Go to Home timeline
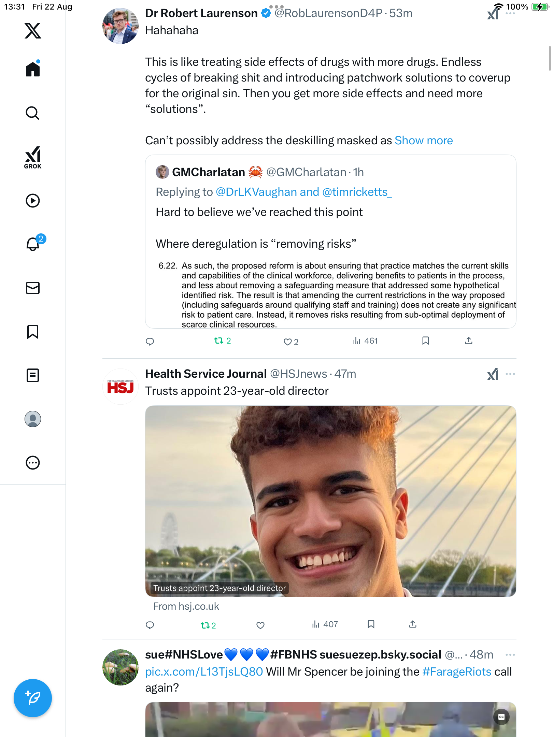 point(33,69)
